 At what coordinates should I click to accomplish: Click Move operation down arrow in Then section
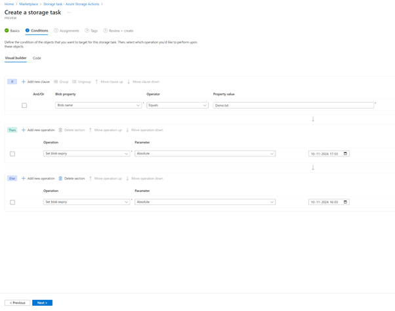click(x=127, y=130)
